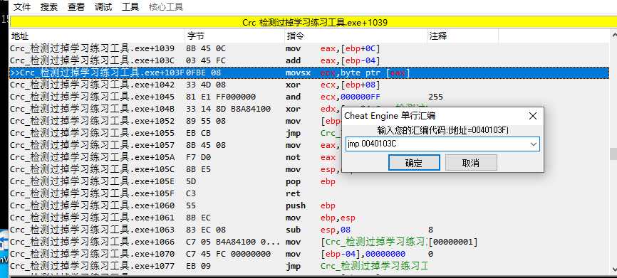Screen dimensions: 617x278
Task: Click the 指令 column header
Action: coord(356,36)
